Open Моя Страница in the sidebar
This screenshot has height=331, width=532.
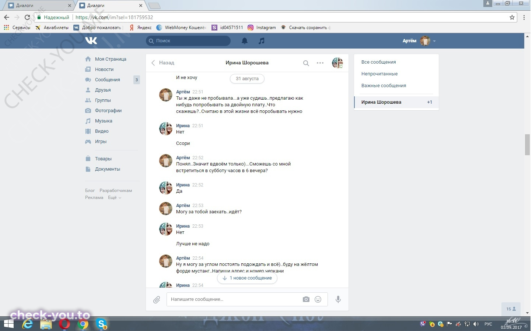pyautogui.click(x=106, y=59)
